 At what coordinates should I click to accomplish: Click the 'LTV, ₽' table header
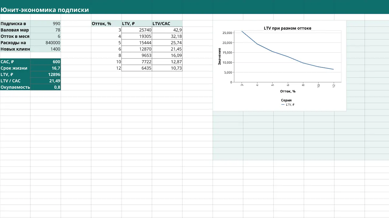pyautogui.click(x=137, y=24)
